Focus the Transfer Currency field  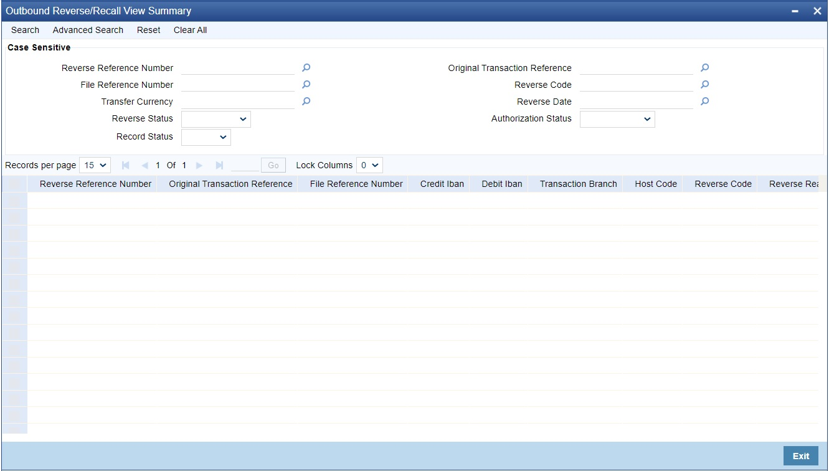tap(238, 102)
